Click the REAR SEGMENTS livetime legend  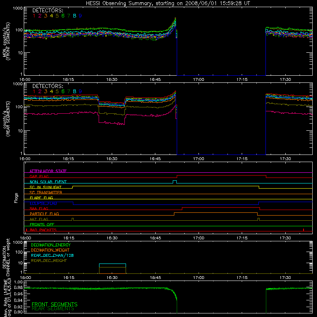click(x=53, y=309)
